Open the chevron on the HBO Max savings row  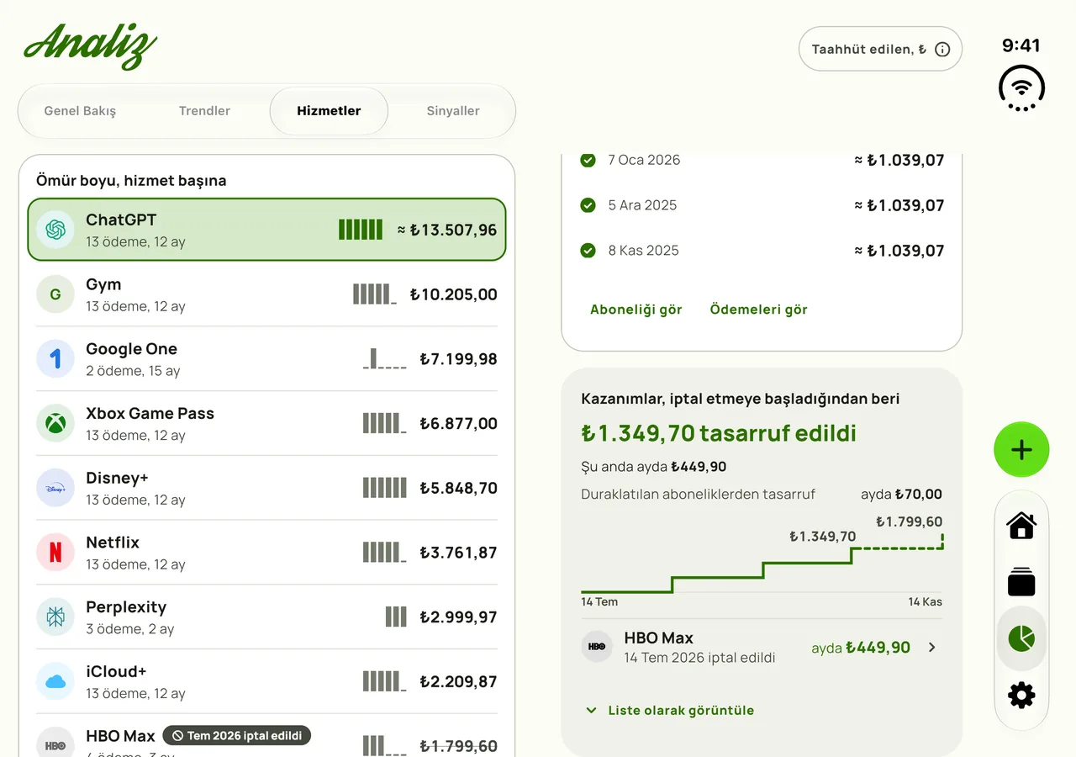(x=931, y=648)
